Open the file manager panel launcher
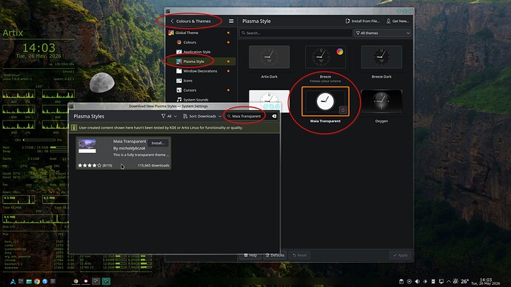The width and height of the screenshot is (511, 287). [x=29, y=282]
